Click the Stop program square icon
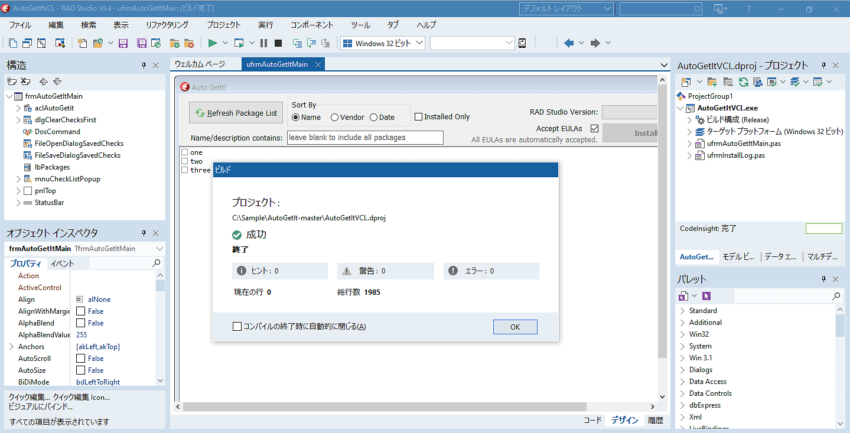The height and width of the screenshot is (433, 850). [x=278, y=43]
